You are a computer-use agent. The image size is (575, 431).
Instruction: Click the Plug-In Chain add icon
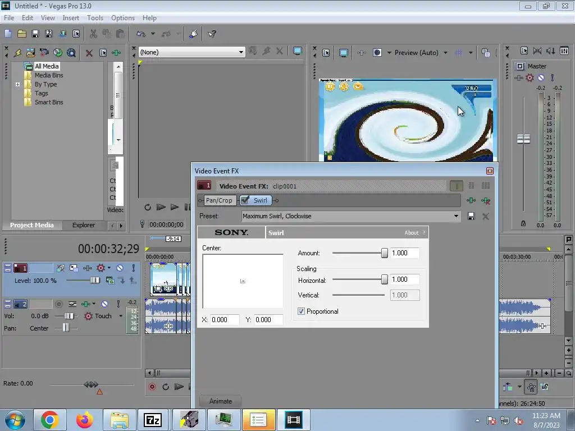click(471, 200)
